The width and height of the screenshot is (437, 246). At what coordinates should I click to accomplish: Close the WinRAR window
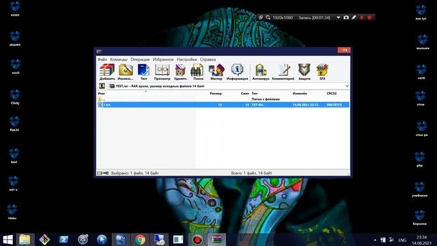coord(344,50)
